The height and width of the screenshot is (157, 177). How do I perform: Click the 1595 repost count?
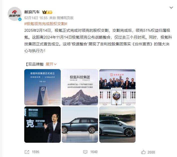pyautogui.click(x=35, y=152)
